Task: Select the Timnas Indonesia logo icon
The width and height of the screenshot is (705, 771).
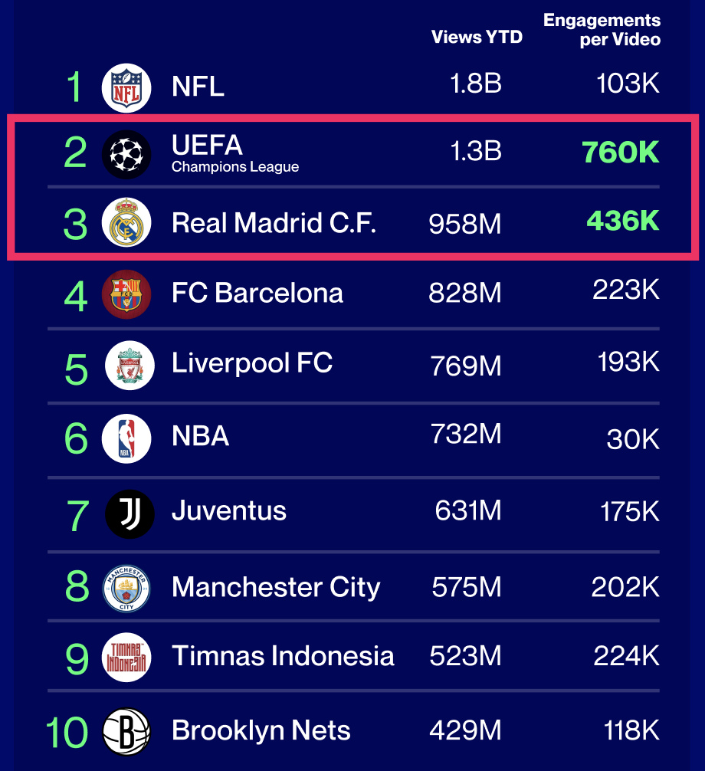Action: point(126,658)
